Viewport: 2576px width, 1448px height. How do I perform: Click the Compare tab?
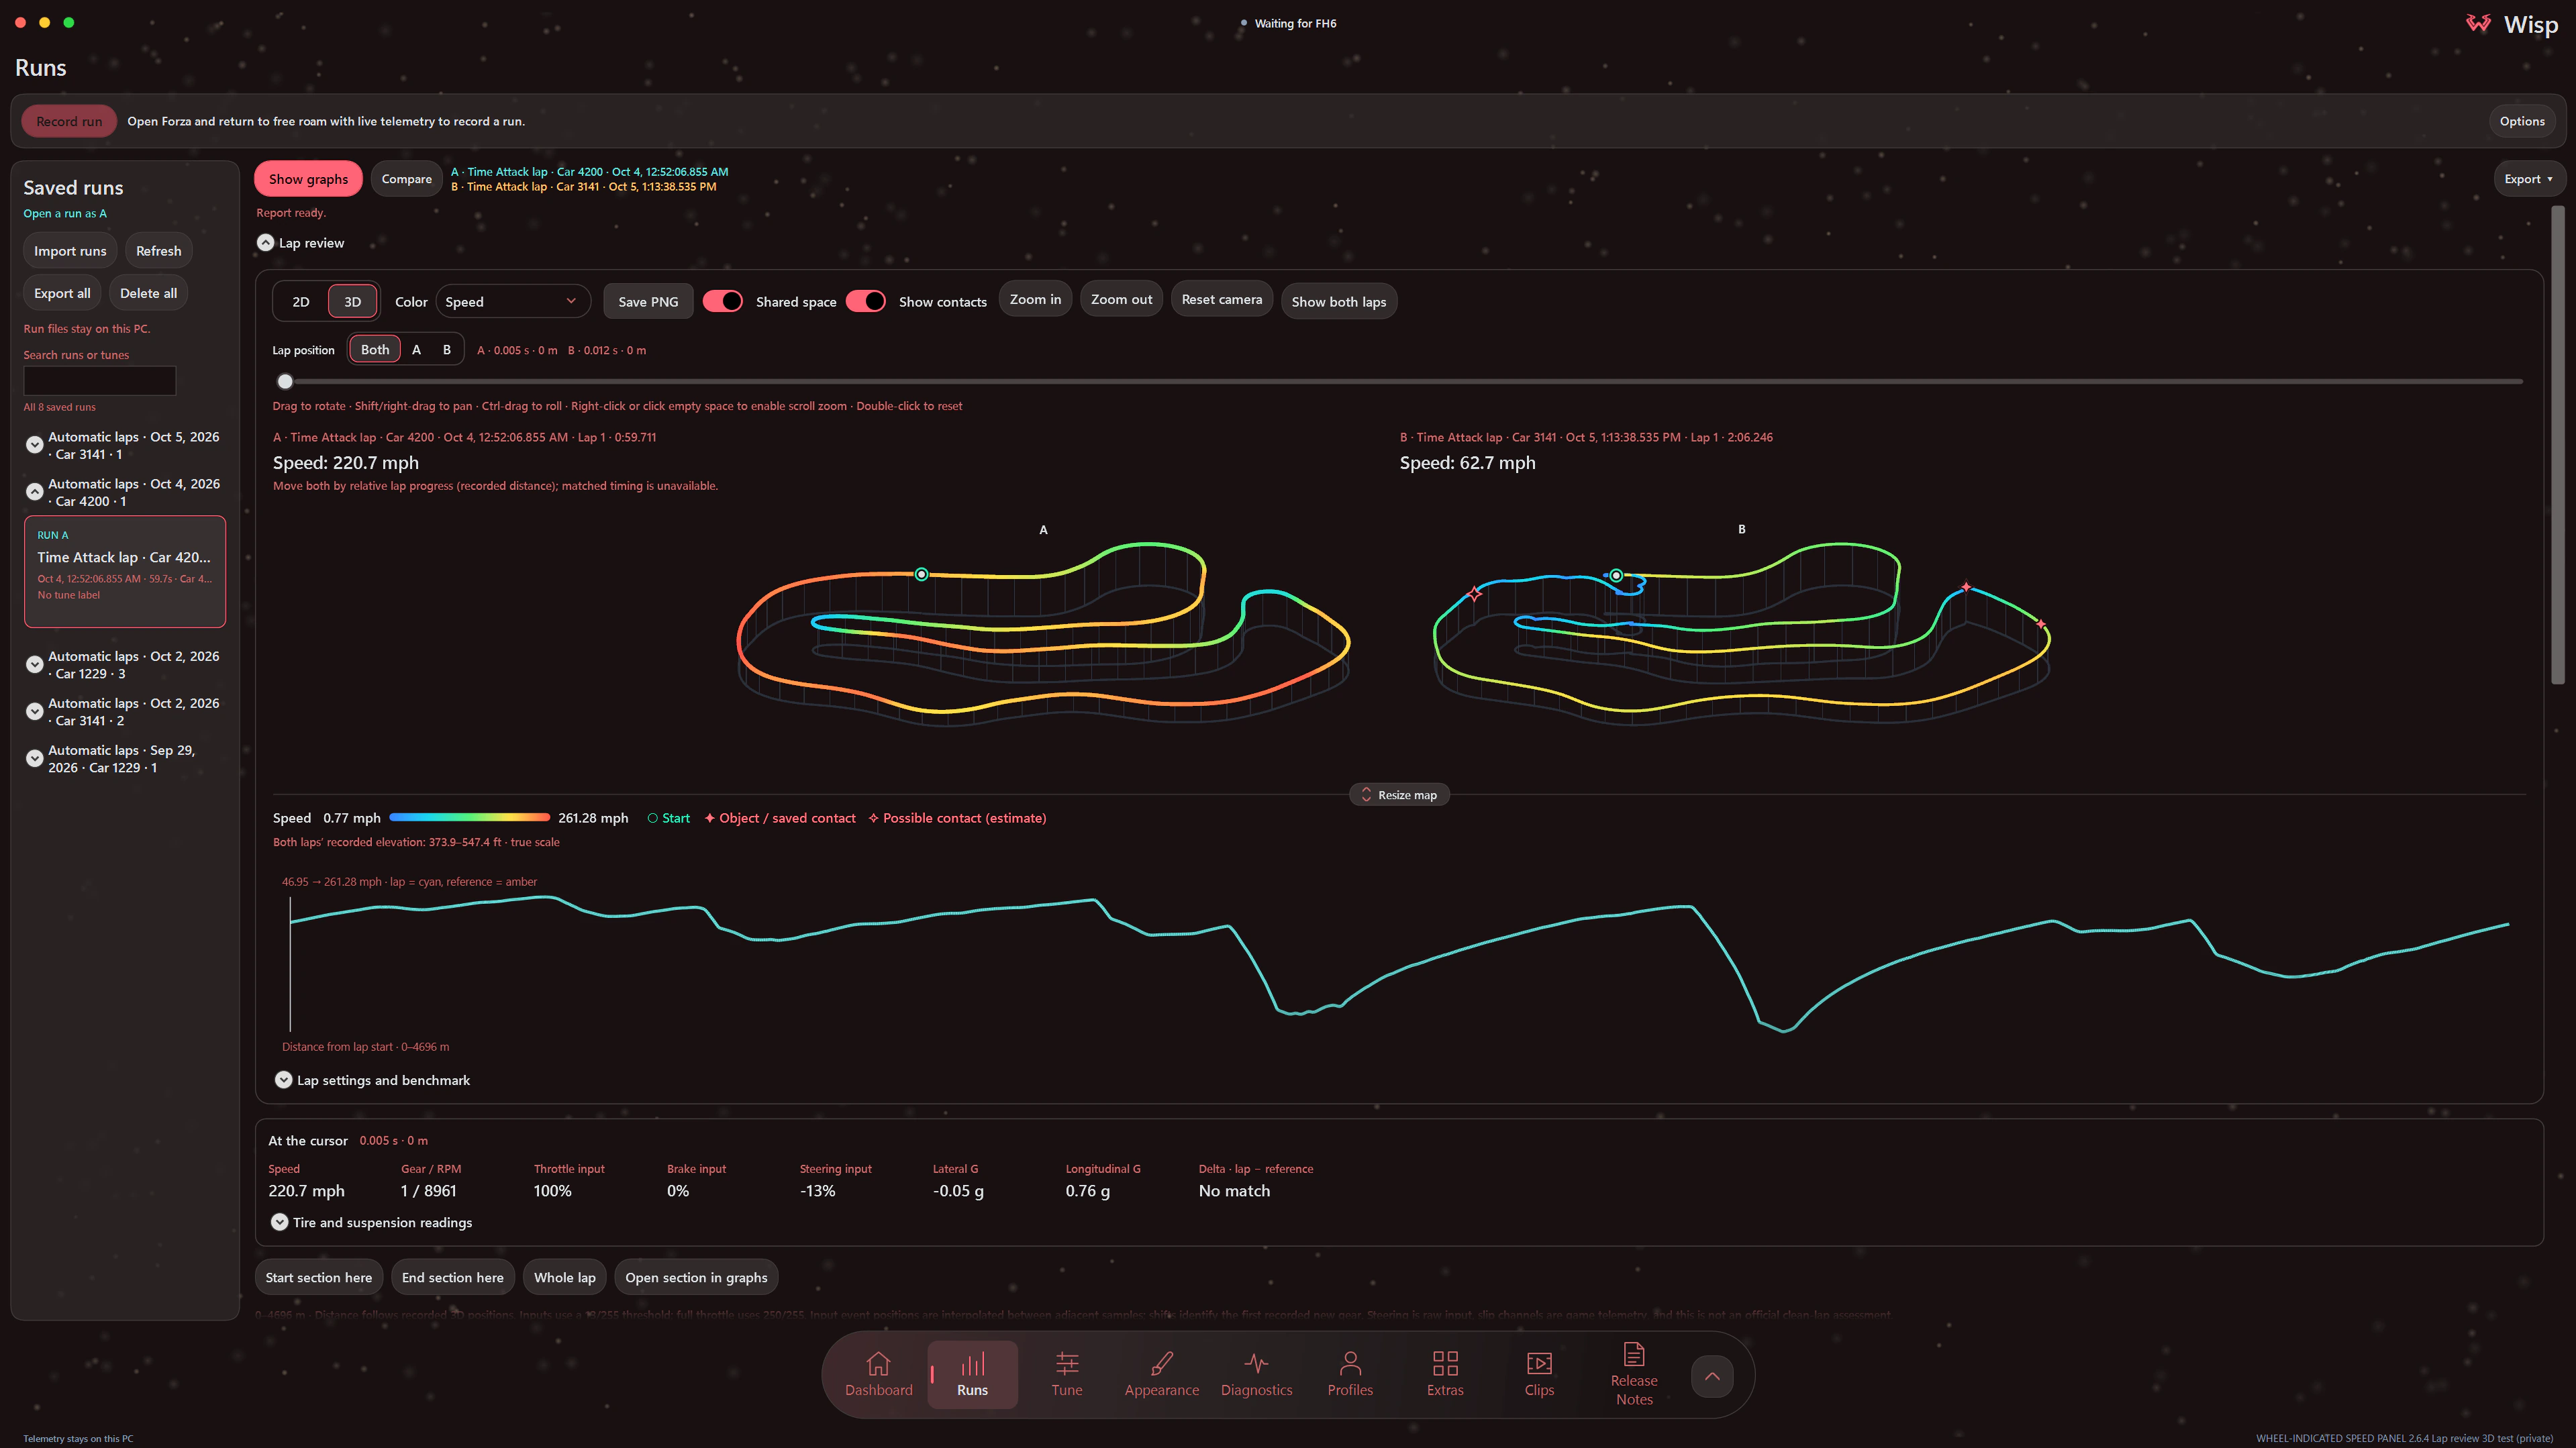[x=406, y=179]
